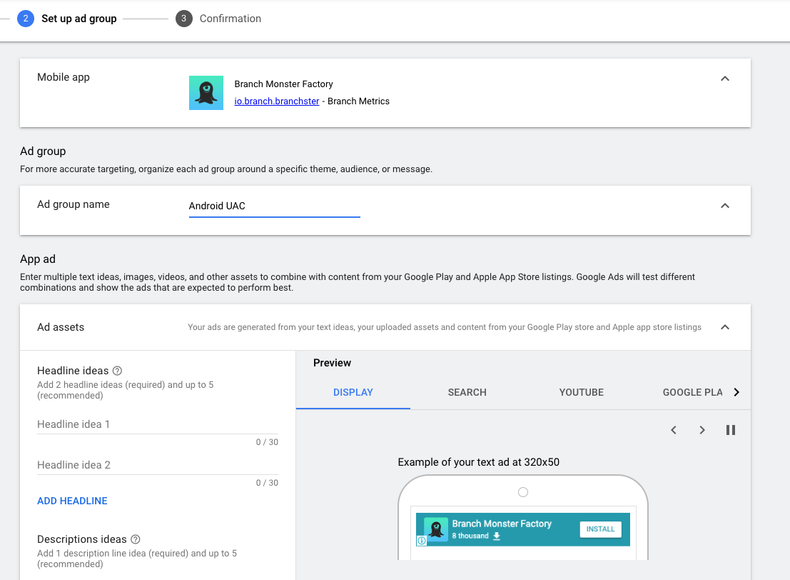This screenshot has height=580, width=790.
Task: Click the download icon beside 8 thousand
Action: 497,536
